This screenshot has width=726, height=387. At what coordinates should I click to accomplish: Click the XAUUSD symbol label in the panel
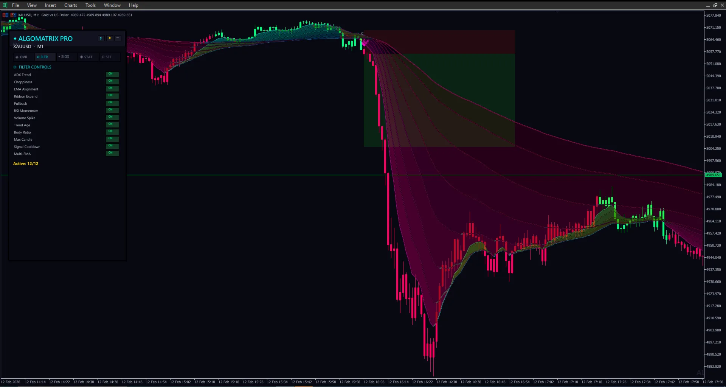click(22, 46)
